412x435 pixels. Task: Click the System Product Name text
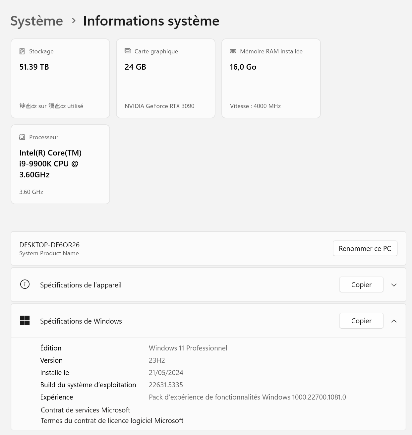49,253
